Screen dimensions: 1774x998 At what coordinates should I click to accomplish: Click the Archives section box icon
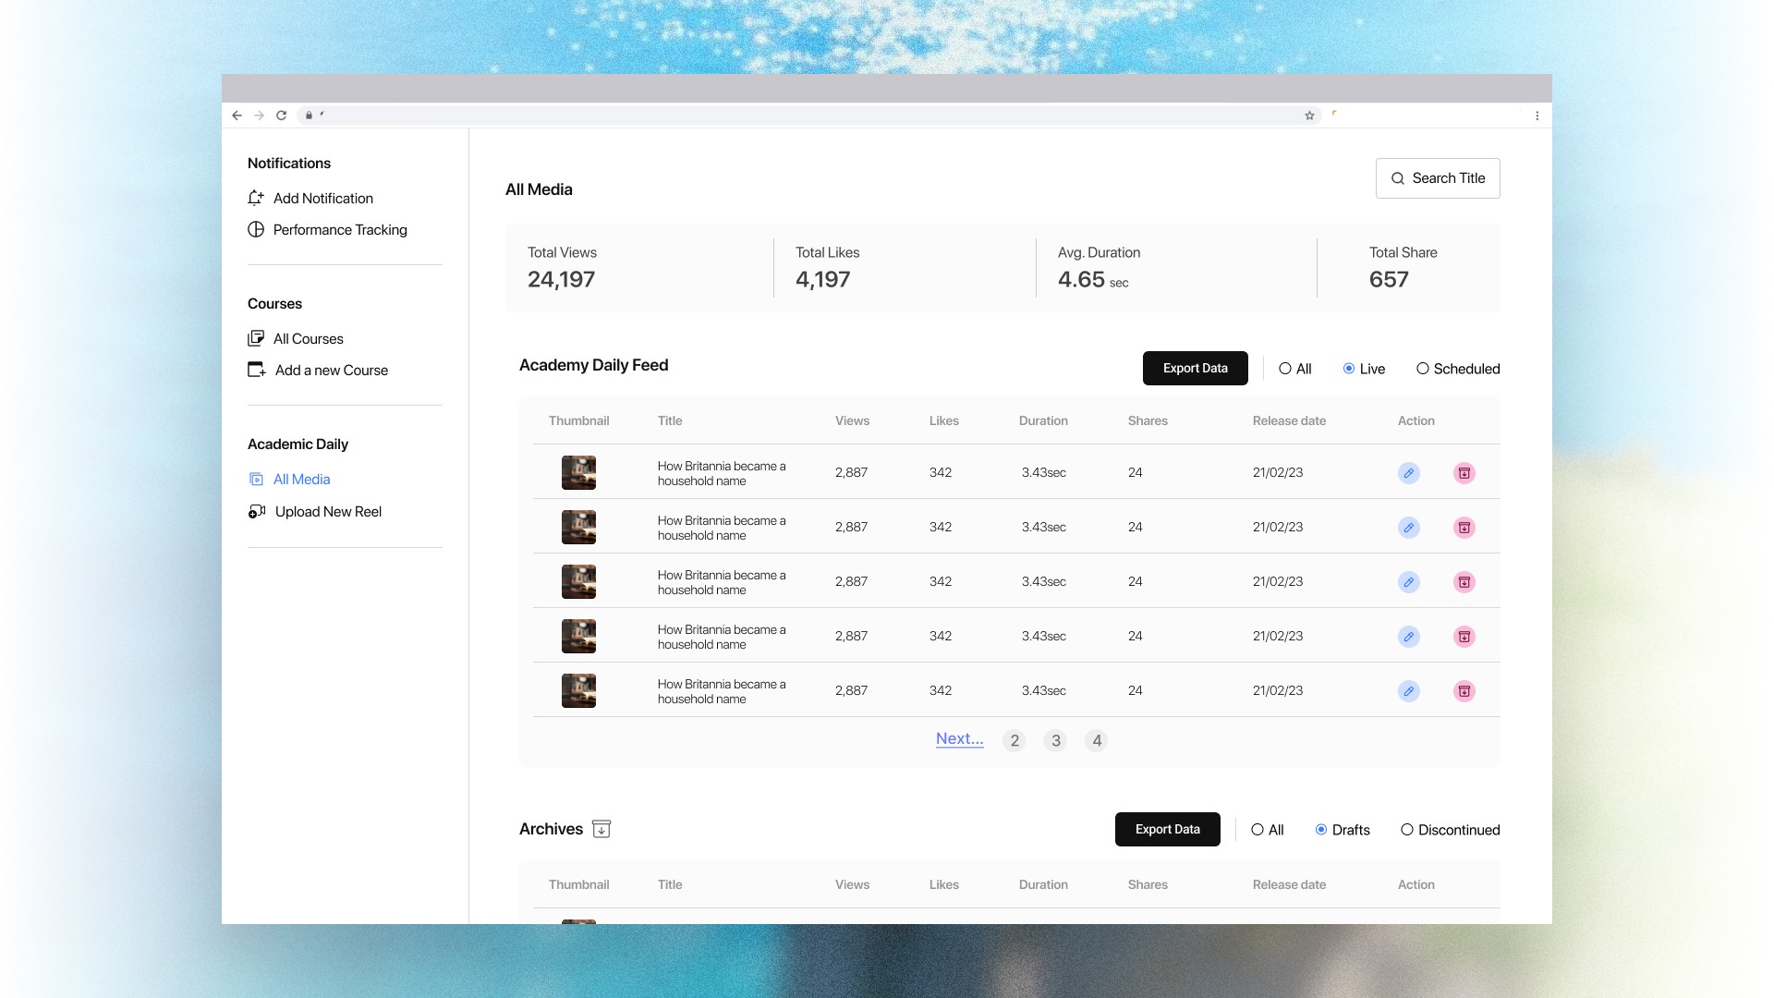click(601, 829)
